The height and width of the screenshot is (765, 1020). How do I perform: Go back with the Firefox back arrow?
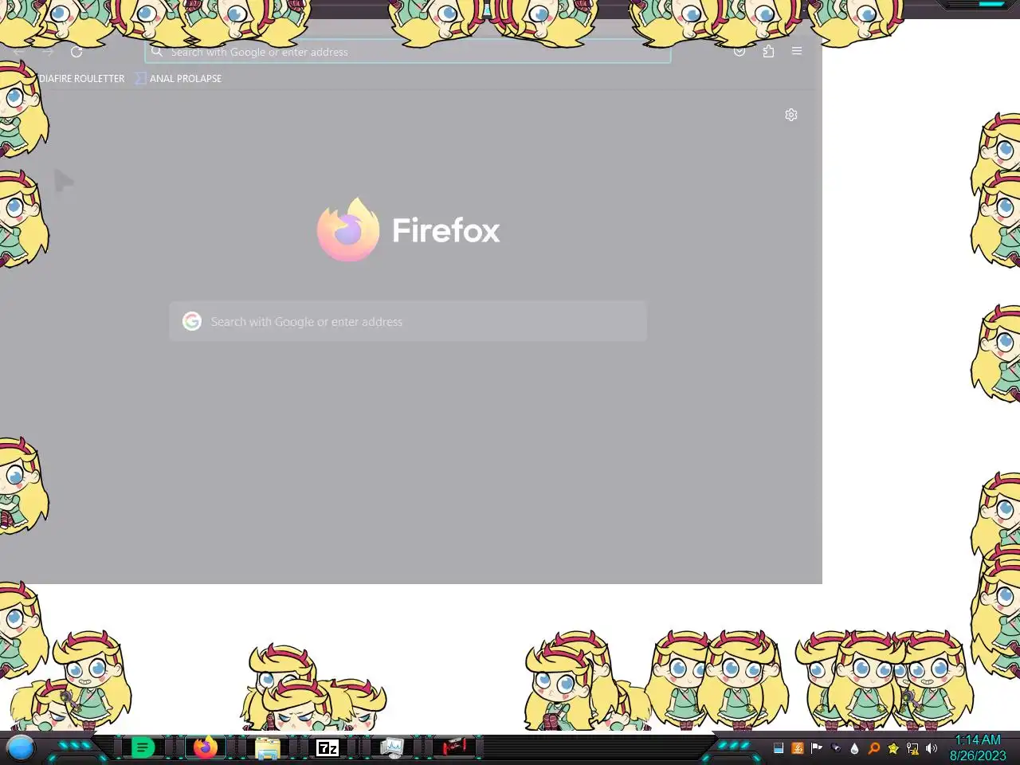pyautogui.click(x=18, y=52)
